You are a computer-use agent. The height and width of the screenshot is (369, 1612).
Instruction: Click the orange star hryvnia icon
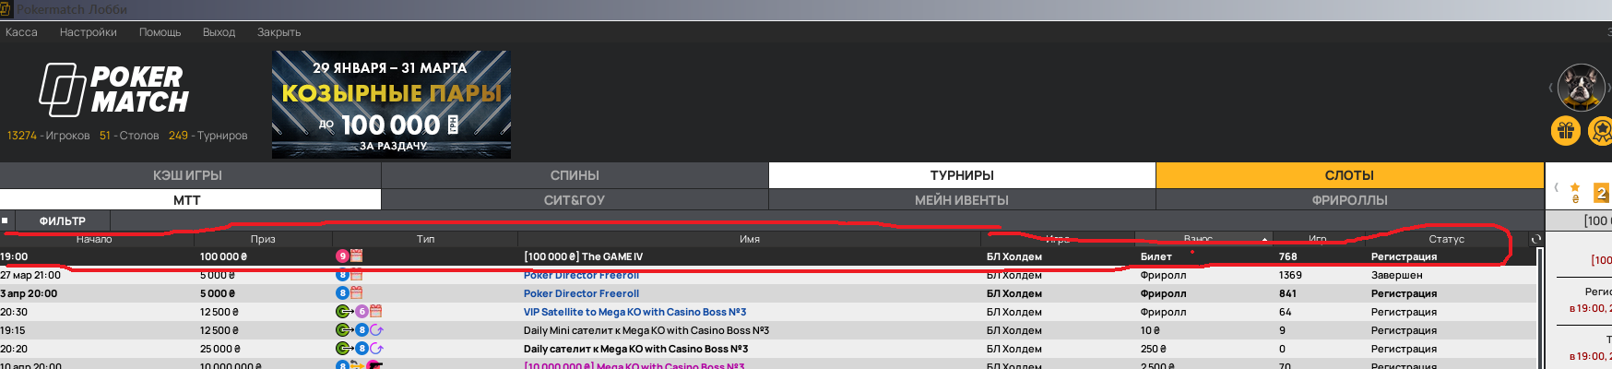(1575, 192)
